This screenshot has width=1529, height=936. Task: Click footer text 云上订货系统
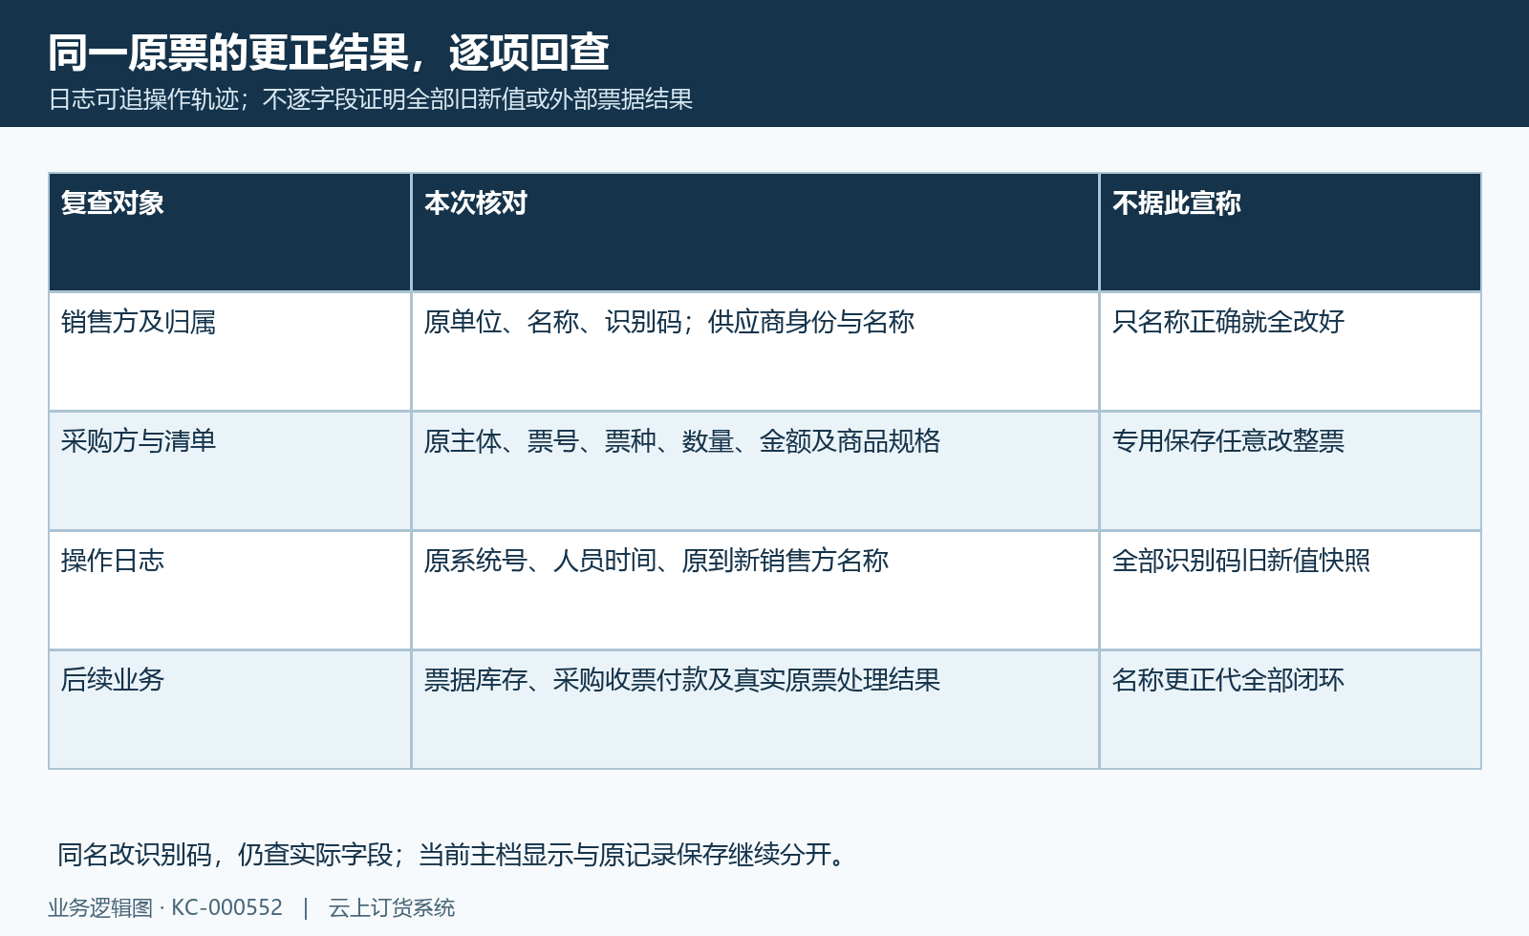point(392,907)
